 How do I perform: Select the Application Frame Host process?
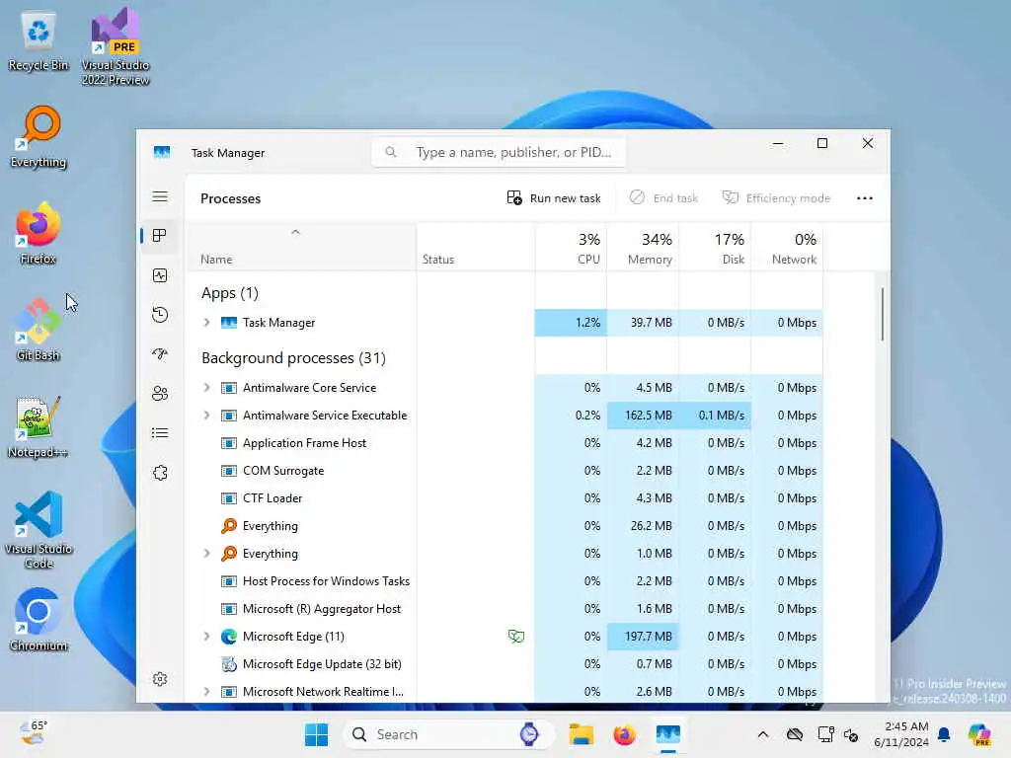[x=505, y=443]
